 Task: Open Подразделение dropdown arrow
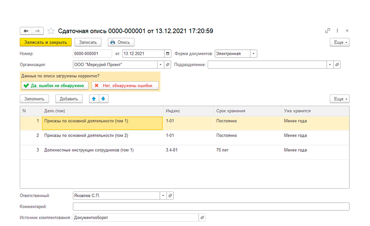330,65
